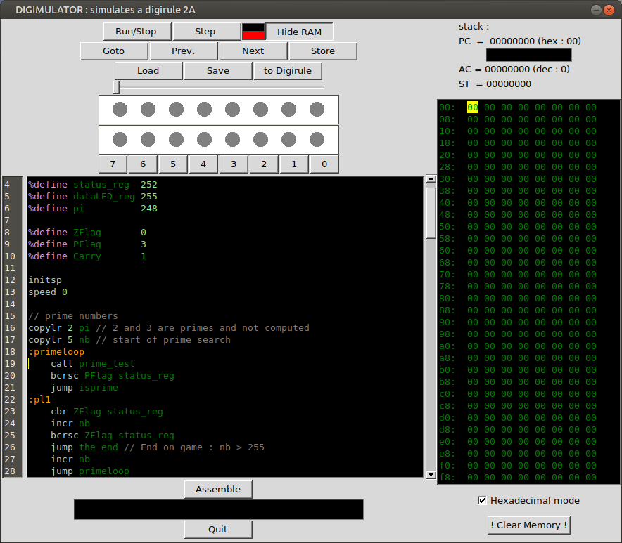The image size is (622, 543).
Task: Click line number 28 in gutter
Action: [10, 471]
